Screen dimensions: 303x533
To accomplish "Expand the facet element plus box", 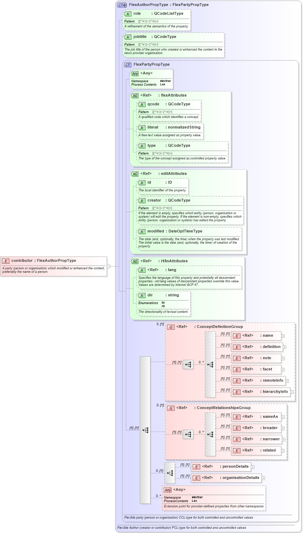I will [x=283, y=370].
